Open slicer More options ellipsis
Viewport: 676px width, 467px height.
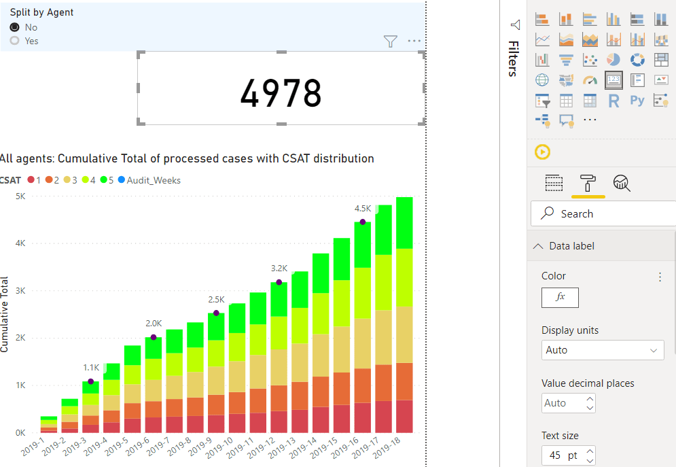pos(414,41)
